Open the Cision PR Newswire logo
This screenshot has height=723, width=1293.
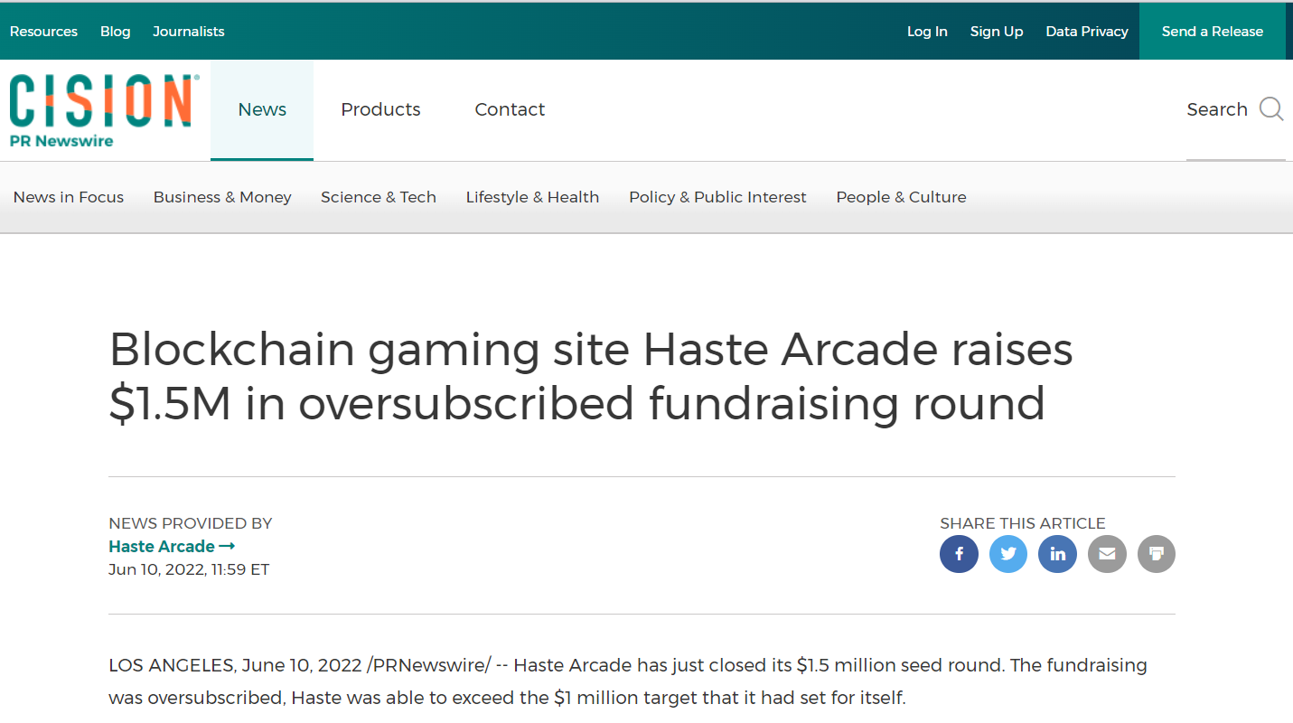coord(105,110)
